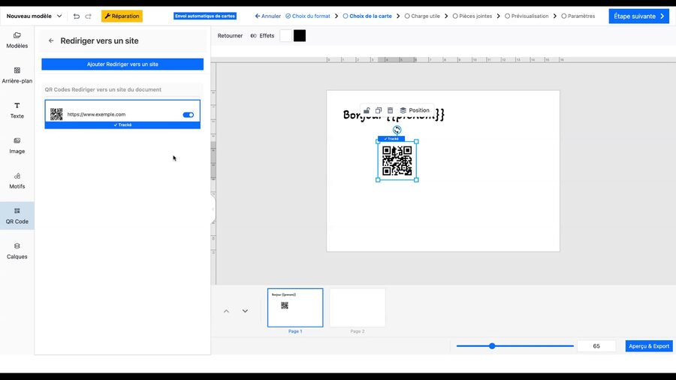Go to the Prévisualisation step
Viewport: 676px width, 380px height.
click(527, 17)
